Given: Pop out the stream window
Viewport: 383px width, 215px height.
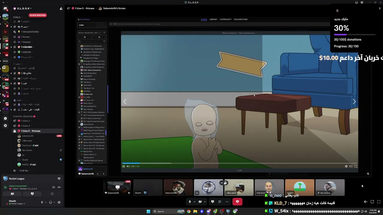Looking at the screenshot, I should (372, 202).
